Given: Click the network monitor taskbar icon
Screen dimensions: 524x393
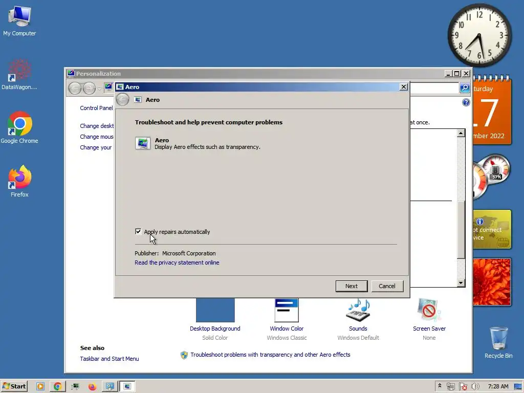Looking at the screenshot, I should [75, 387].
